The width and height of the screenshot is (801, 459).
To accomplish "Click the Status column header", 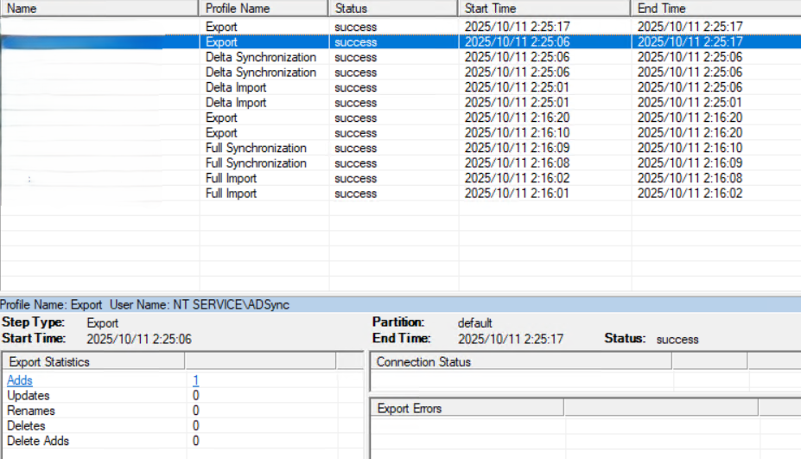I will 393,8.
